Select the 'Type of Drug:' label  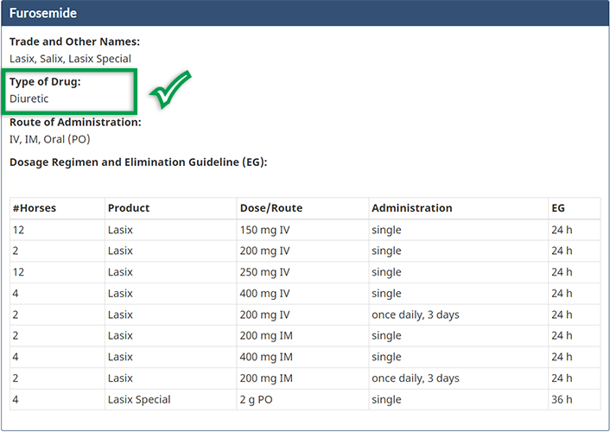tap(45, 82)
